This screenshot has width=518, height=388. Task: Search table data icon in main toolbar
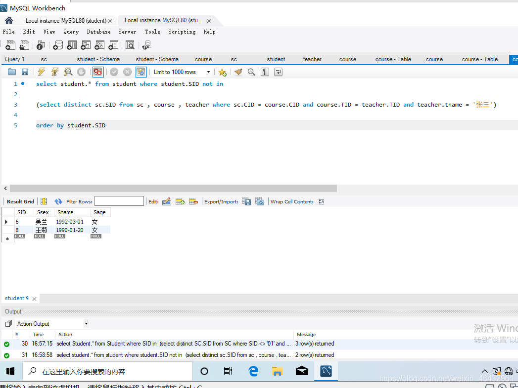[130, 45]
